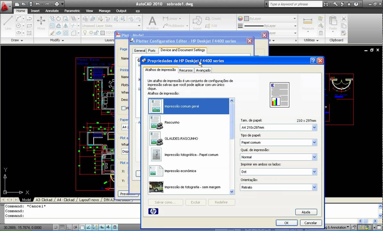Click the object color wheel icon in Properties panel

[x=240, y=19]
